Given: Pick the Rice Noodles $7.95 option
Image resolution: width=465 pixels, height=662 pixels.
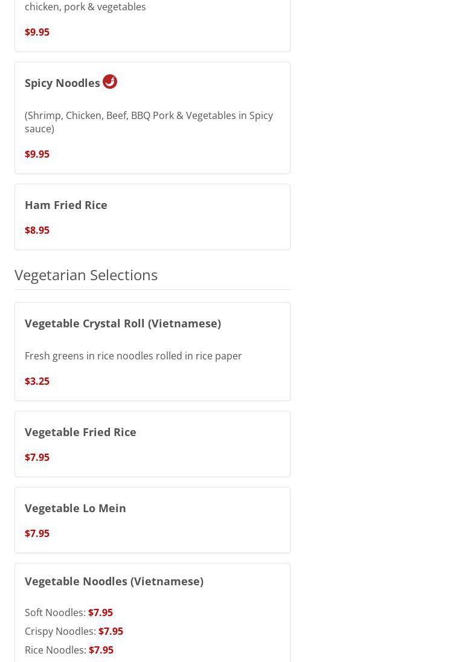Looking at the screenshot, I should (x=101, y=650).
